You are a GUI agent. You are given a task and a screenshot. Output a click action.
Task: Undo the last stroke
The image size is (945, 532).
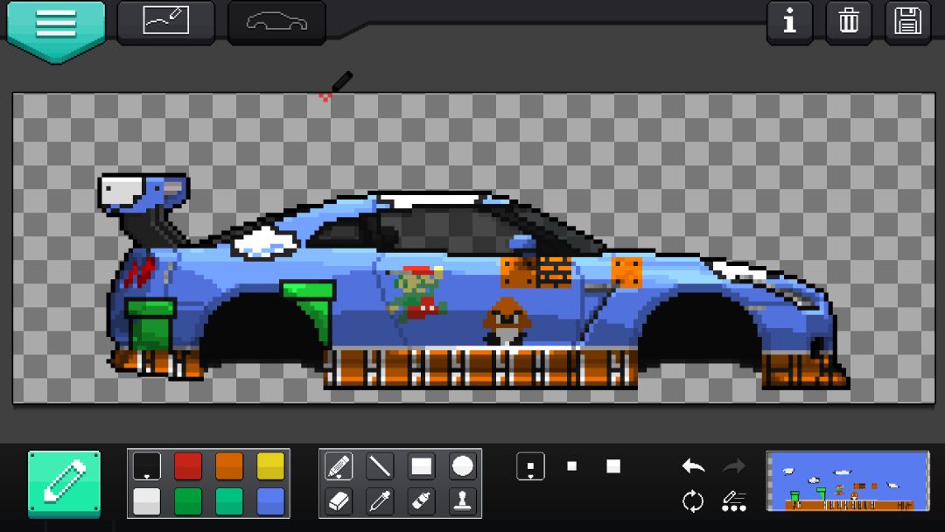[x=693, y=465]
